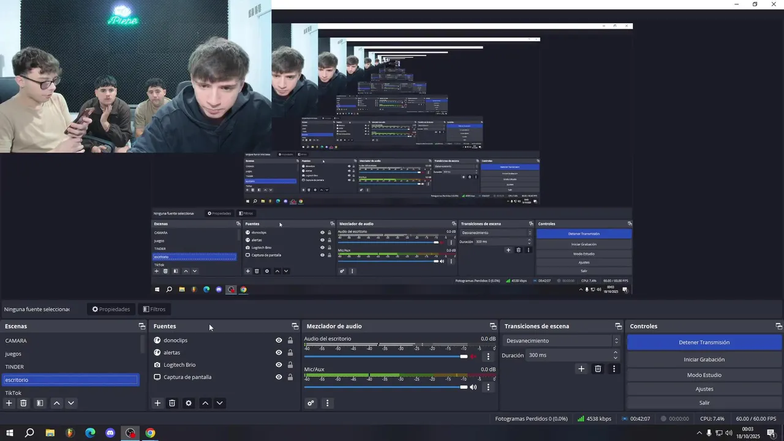Screen dimensions: 784x441
Task: Add a new scene in Escenas
Action: click(x=9, y=403)
